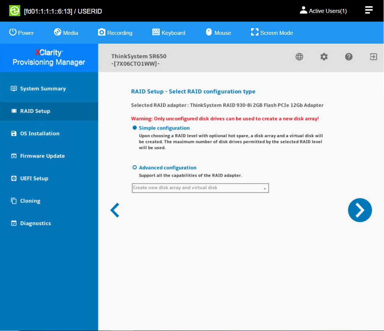Open settings via the gear icon
Viewport: 384px width, 331px height.
click(x=324, y=57)
